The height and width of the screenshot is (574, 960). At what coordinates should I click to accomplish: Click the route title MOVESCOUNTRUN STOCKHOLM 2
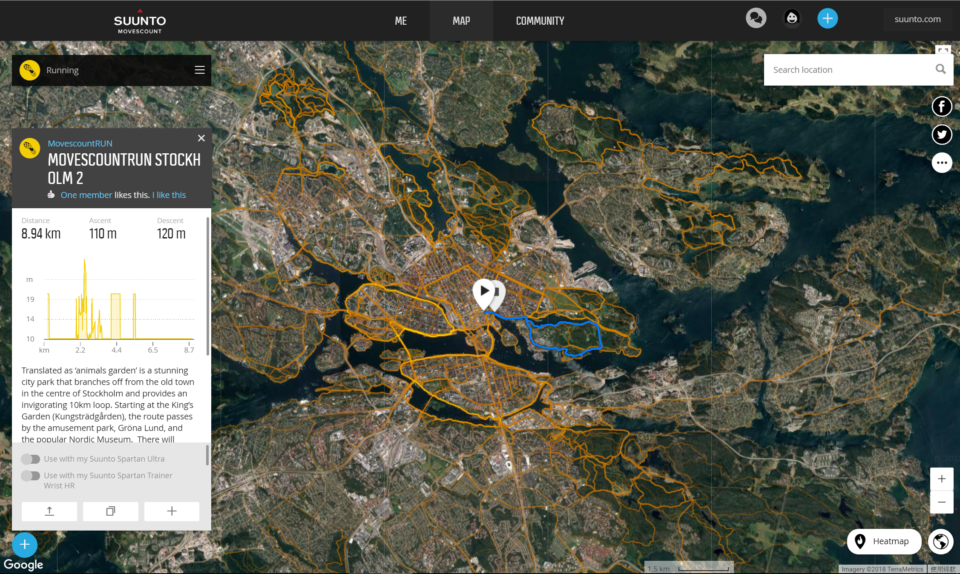click(124, 169)
